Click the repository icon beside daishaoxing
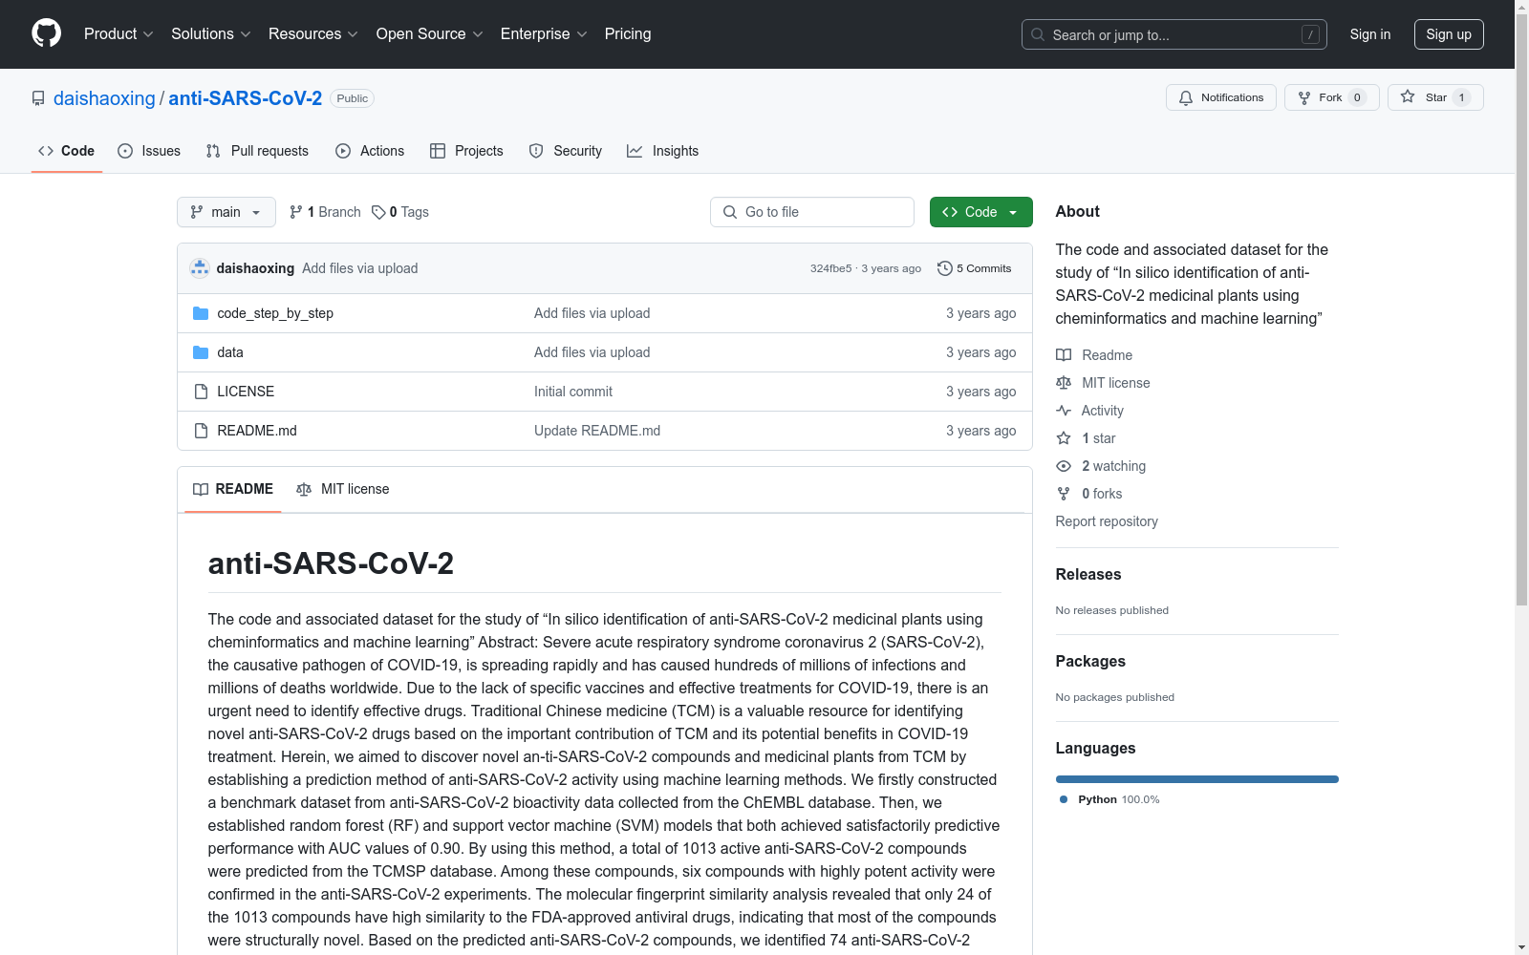 click(38, 98)
